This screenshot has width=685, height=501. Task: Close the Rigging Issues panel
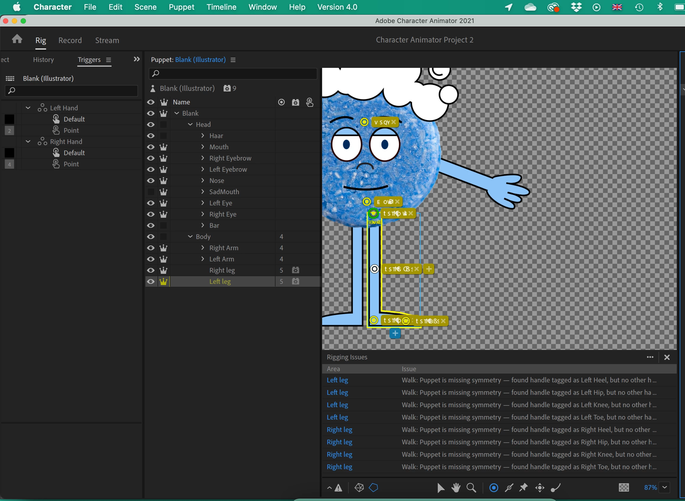click(x=667, y=357)
